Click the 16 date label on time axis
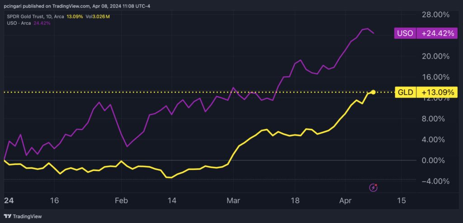 click(54, 201)
